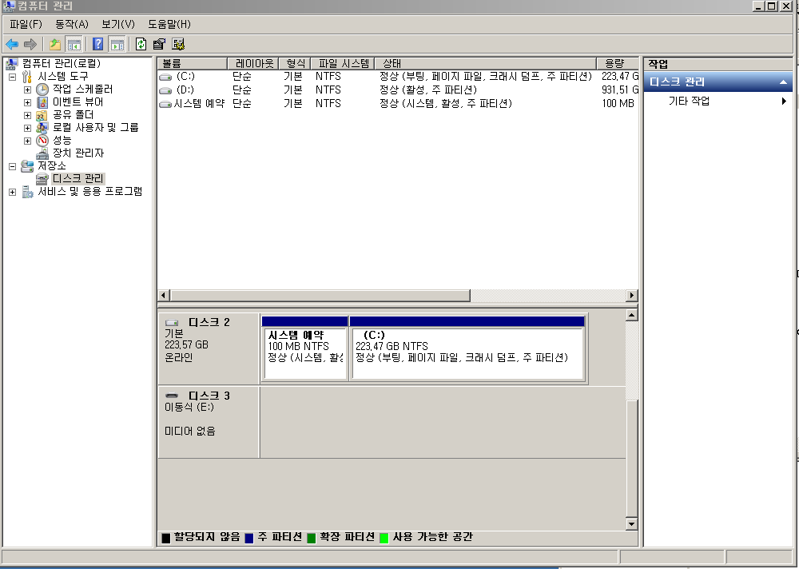The height and width of the screenshot is (569, 799).
Task: Open the 파일(F) menu
Action: click(x=26, y=24)
